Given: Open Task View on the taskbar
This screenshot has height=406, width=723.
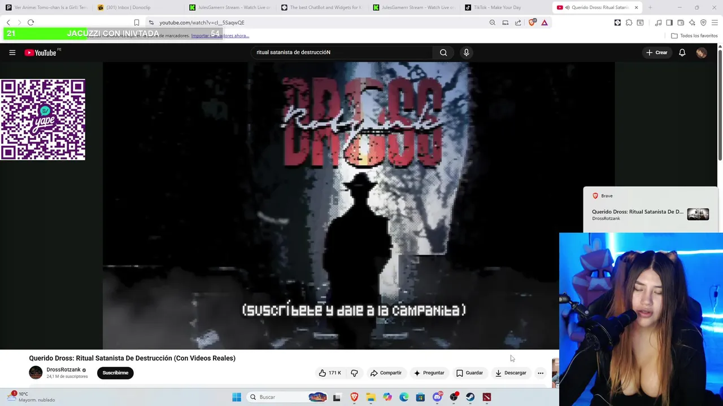Looking at the screenshot, I should 337,397.
